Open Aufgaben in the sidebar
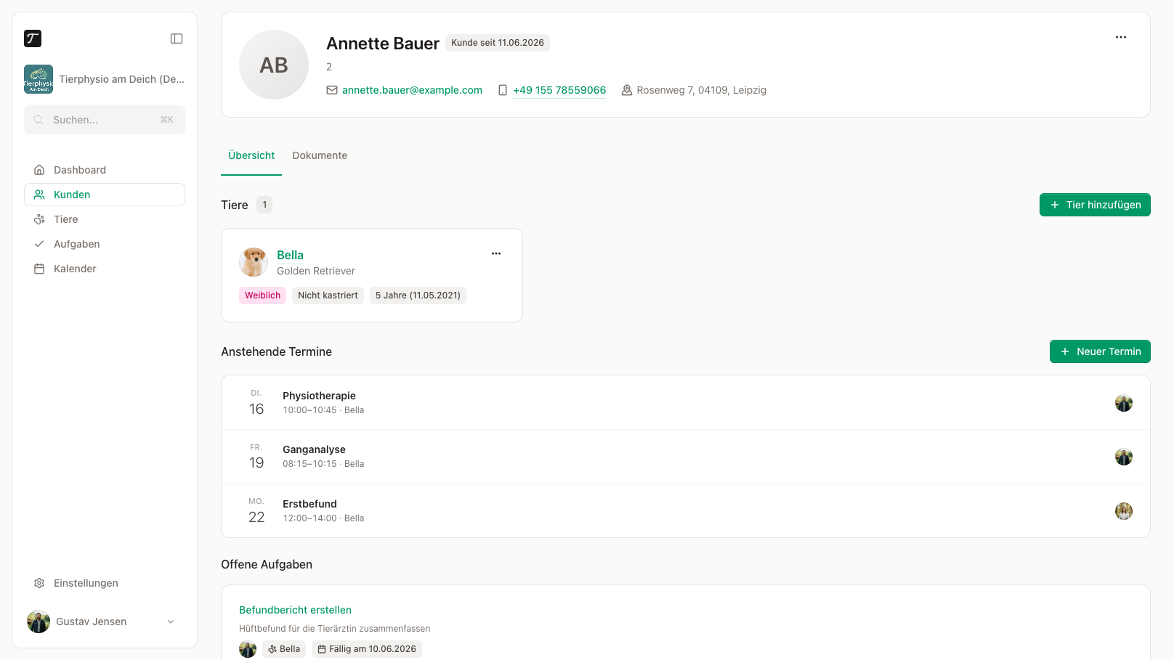1174x660 pixels. click(105, 244)
